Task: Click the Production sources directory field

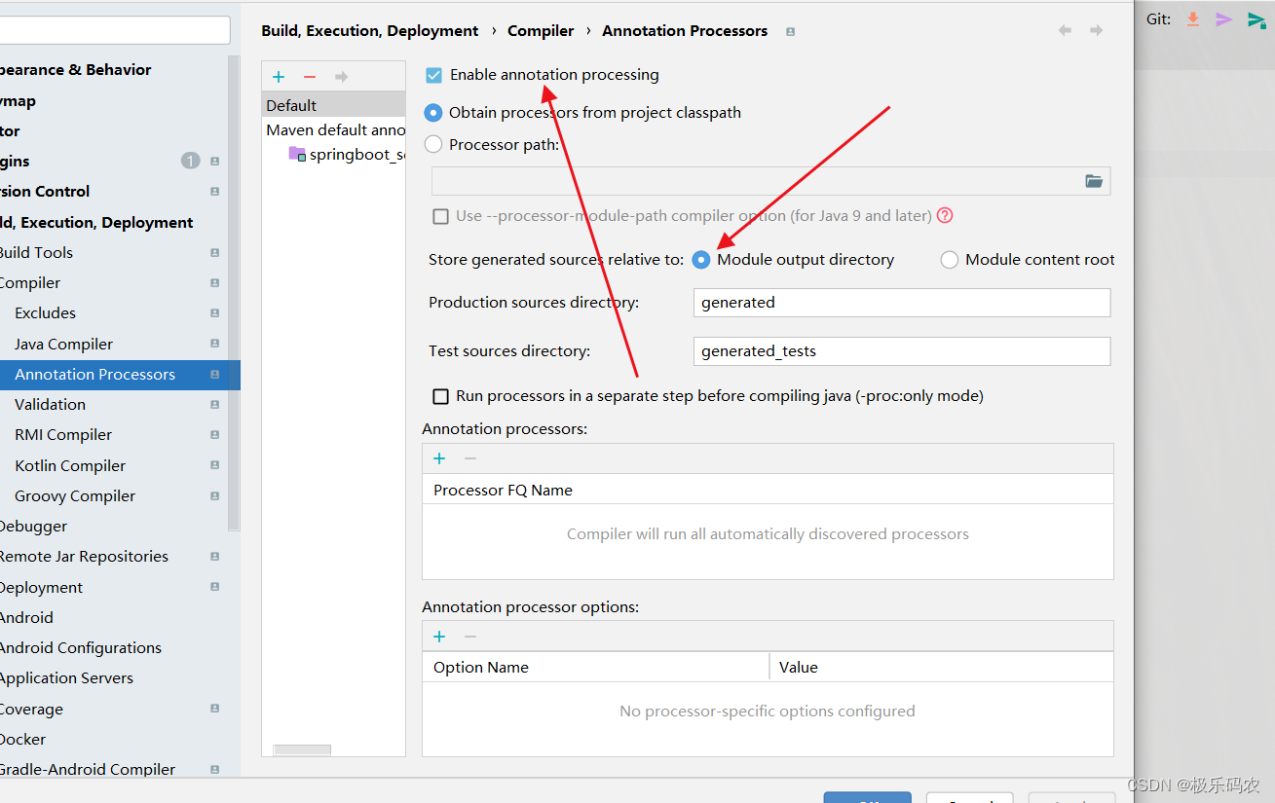Action: tap(902, 303)
